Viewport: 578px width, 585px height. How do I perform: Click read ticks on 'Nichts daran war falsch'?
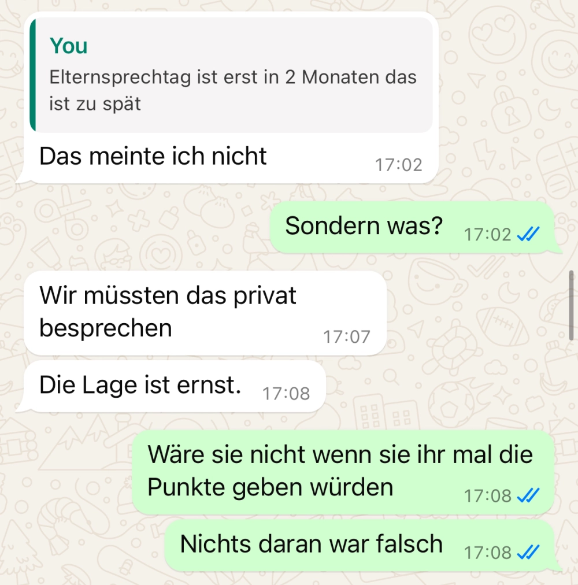click(528, 552)
